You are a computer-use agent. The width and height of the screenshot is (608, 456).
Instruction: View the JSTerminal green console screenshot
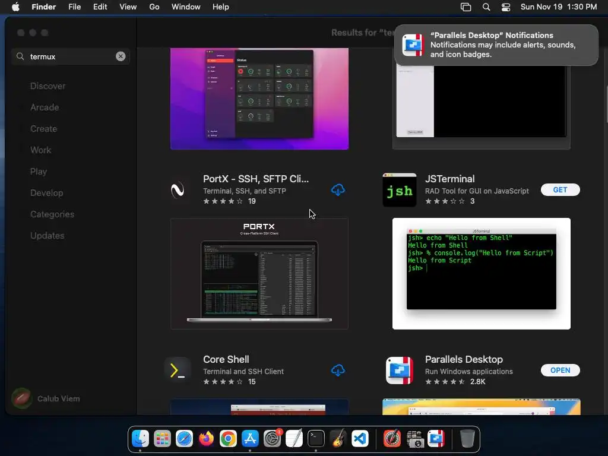point(481,274)
